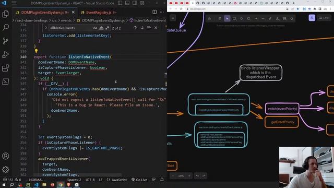Change the LF end-of-line sequence

101,180
